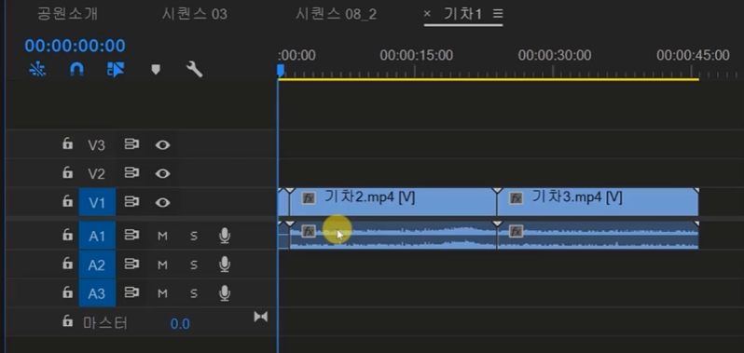Toggle the Snap magnet icon
Image resolution: width=744 pixels, height=353 pixels.
click(76, 70)
